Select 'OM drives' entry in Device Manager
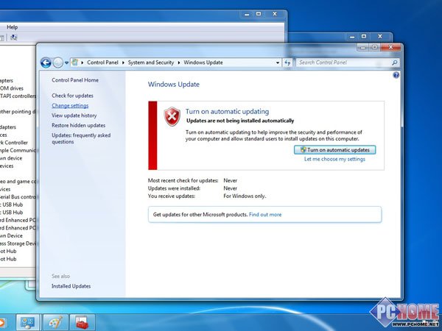 coord(12,88)
